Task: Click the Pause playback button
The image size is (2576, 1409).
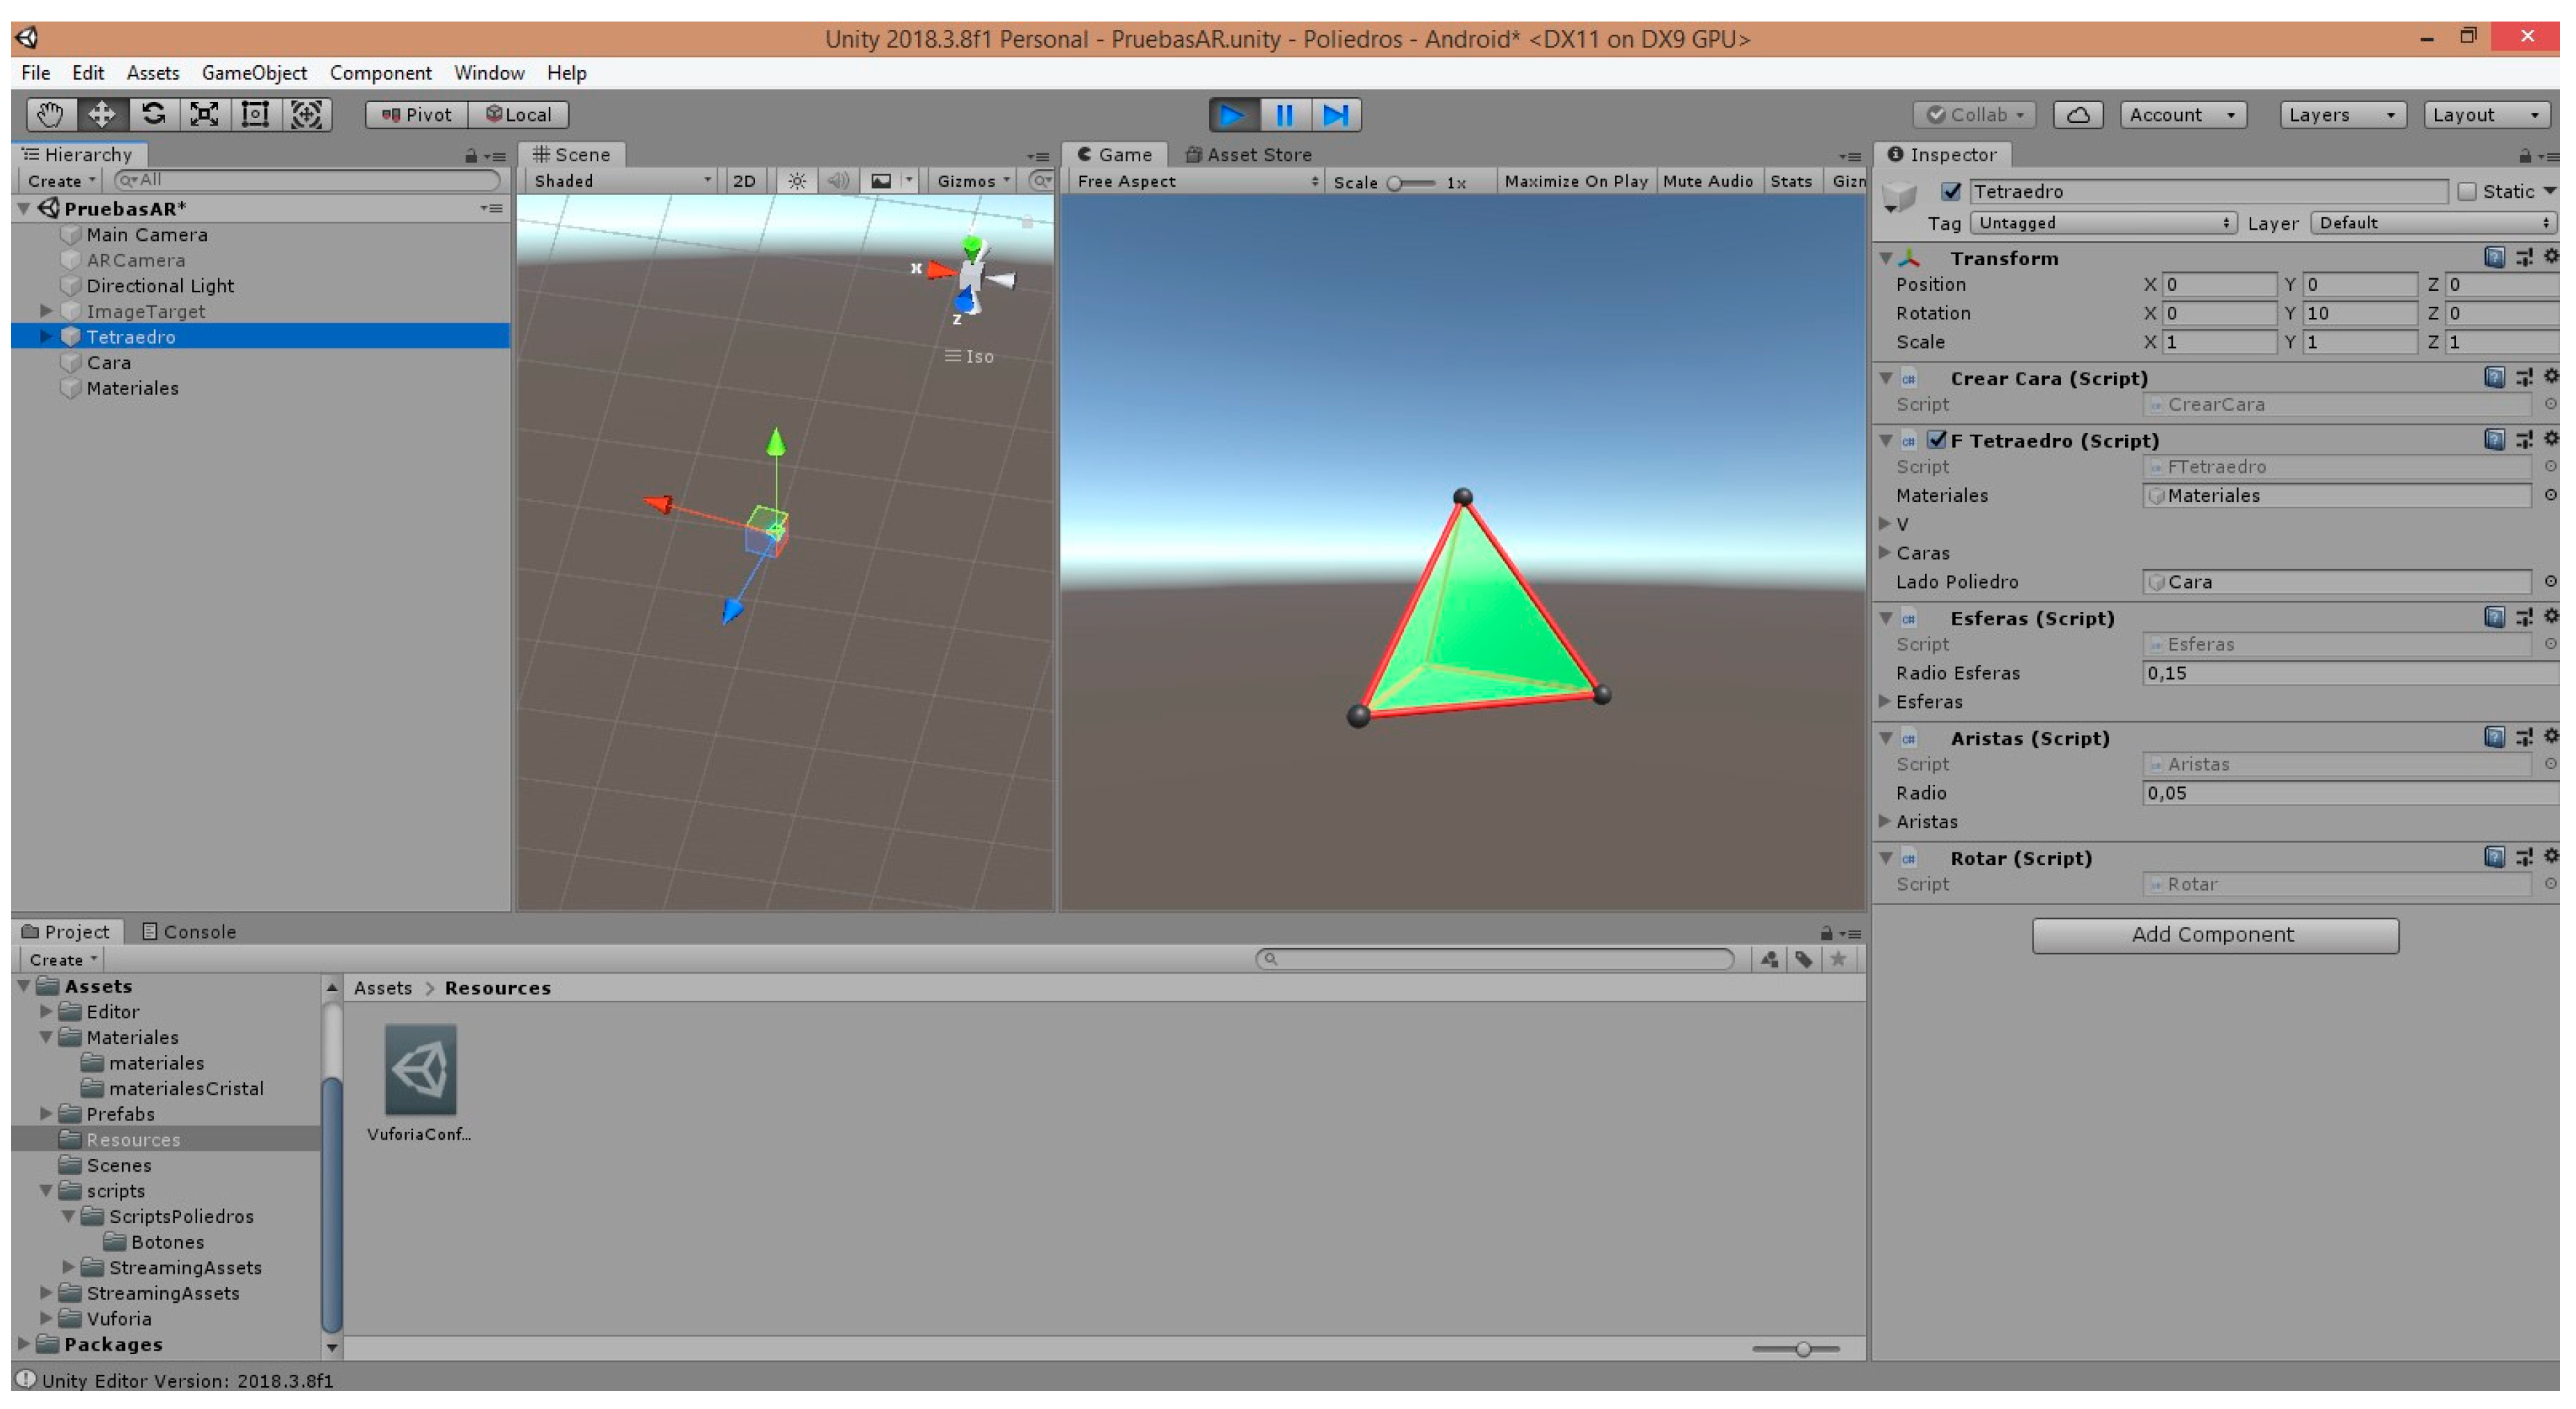Action: tap(1284, 115)
